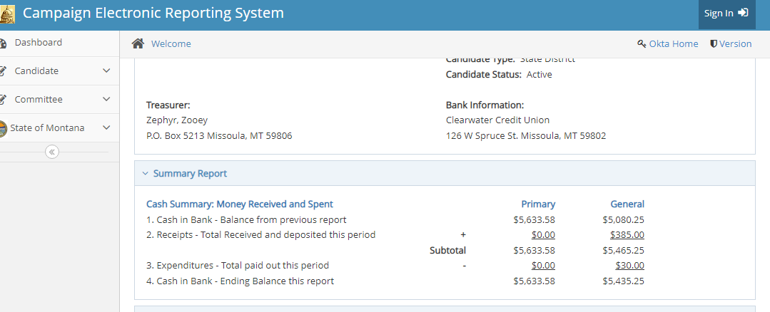This screenshot has height=312, width=770.
Task: Expand the State of Montana chevron
Action: pos(106,128)
